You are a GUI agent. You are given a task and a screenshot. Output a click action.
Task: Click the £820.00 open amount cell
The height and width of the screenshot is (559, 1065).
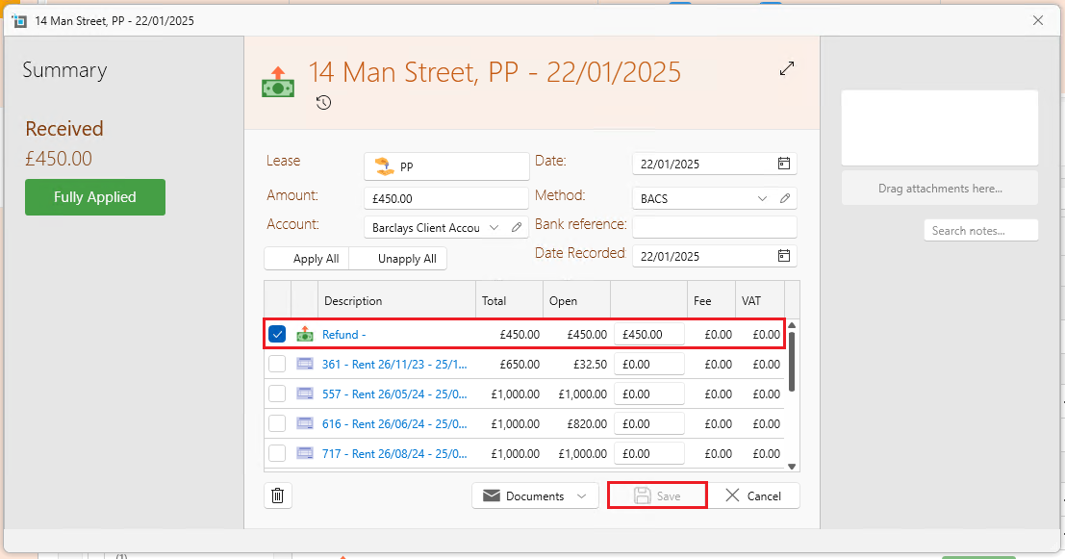[587, 424]
